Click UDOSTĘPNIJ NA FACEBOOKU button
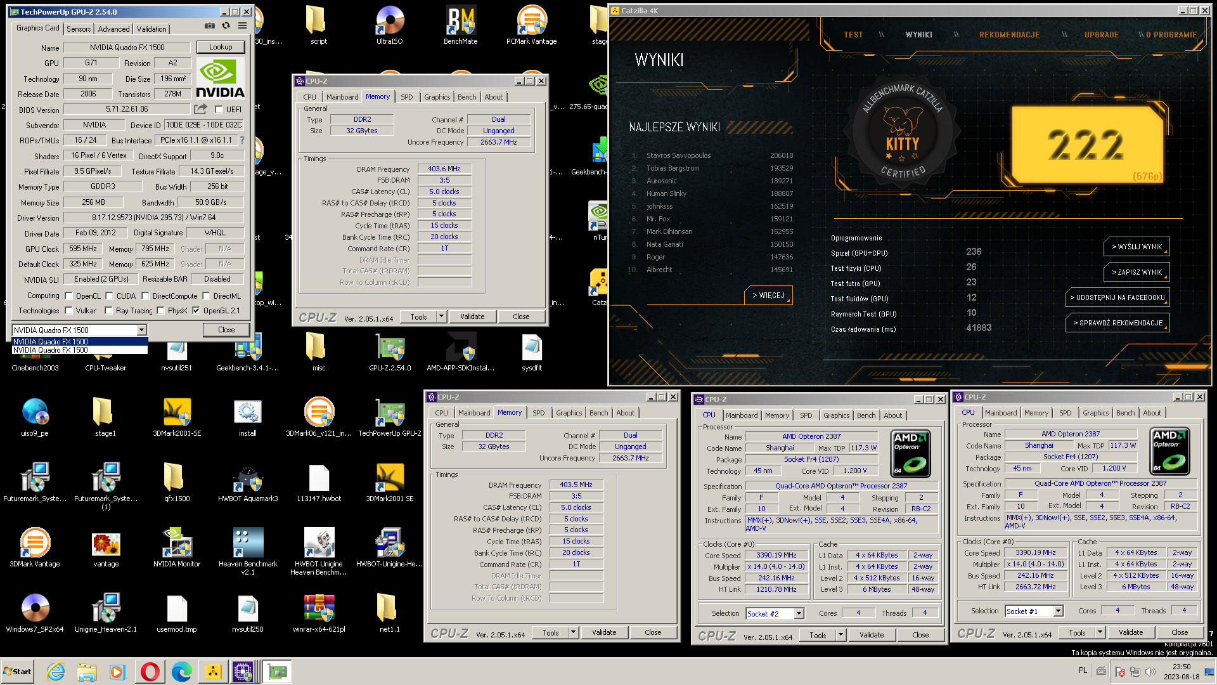The height and width of the screenshot is (685, 1217). click(1117, 297)
